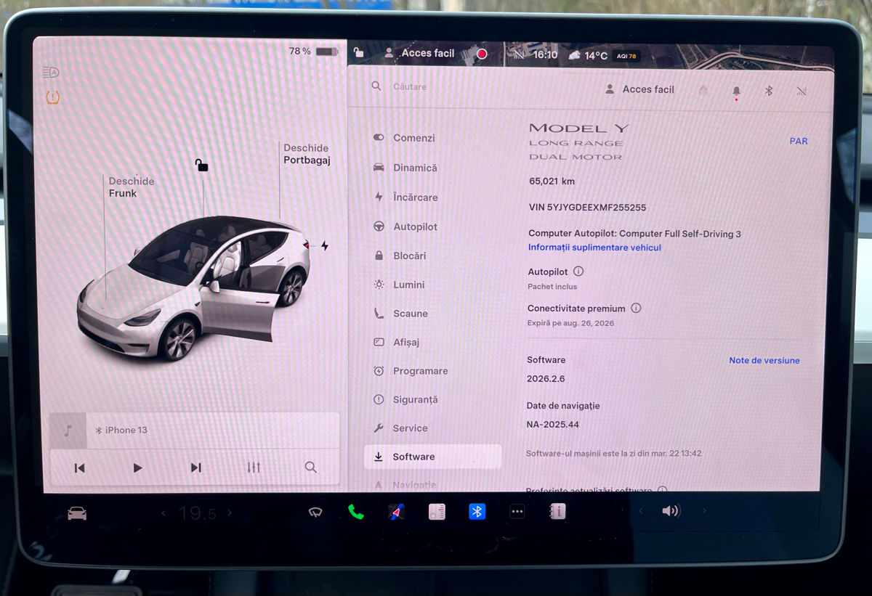872x596 pixels.
Task: Tap the music note album art
Action: click(x=68, y=430)
